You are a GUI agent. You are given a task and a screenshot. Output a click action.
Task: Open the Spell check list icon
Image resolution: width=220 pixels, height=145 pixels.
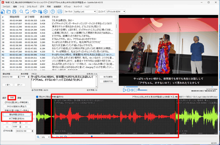40,11
